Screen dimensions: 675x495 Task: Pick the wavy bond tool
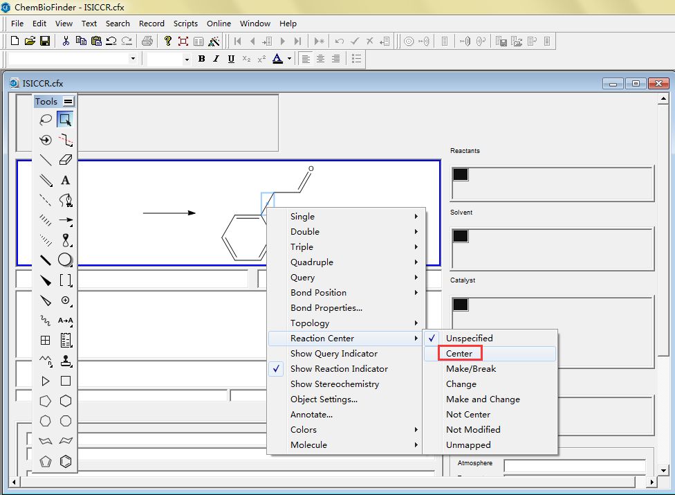[45, 321]
